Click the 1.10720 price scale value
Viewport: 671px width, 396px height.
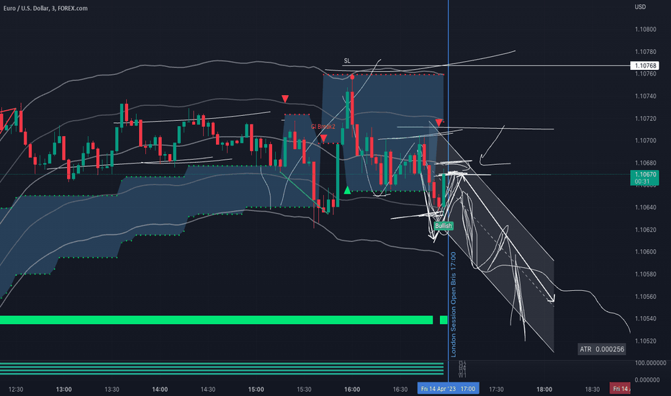pos(645,118)
